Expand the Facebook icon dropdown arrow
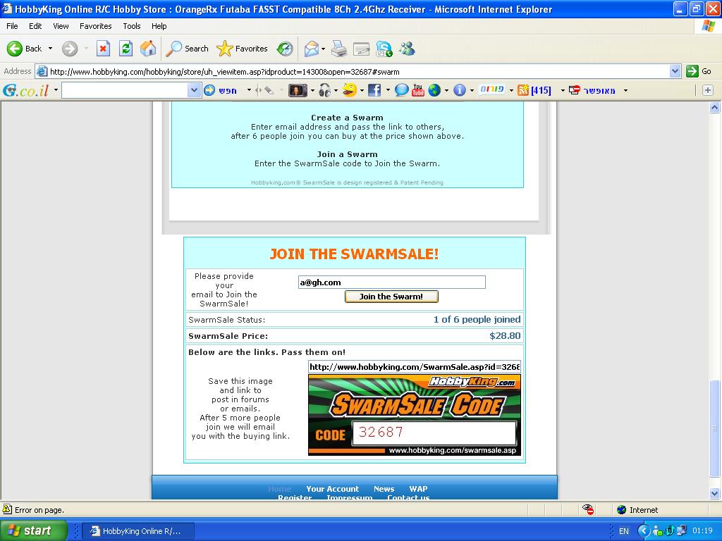 [x=388, y=90]
